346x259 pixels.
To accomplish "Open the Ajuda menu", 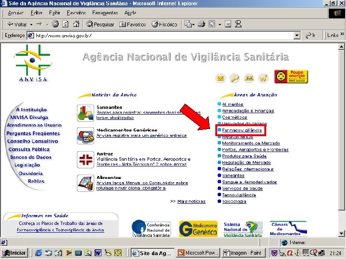I will [130, 13].
